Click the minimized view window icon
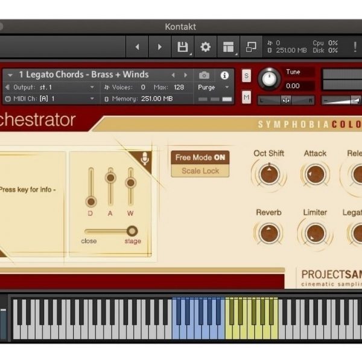Screen dimensions: 362x362 pyautogui.click(x=251, y=47)
